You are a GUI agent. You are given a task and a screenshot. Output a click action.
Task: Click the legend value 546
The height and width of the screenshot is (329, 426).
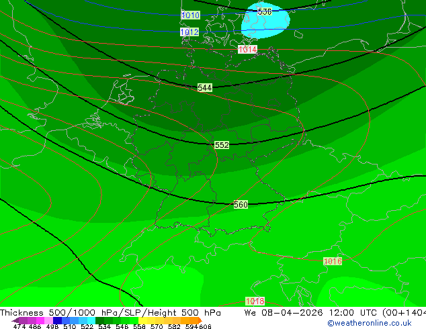tap(122, 326)
